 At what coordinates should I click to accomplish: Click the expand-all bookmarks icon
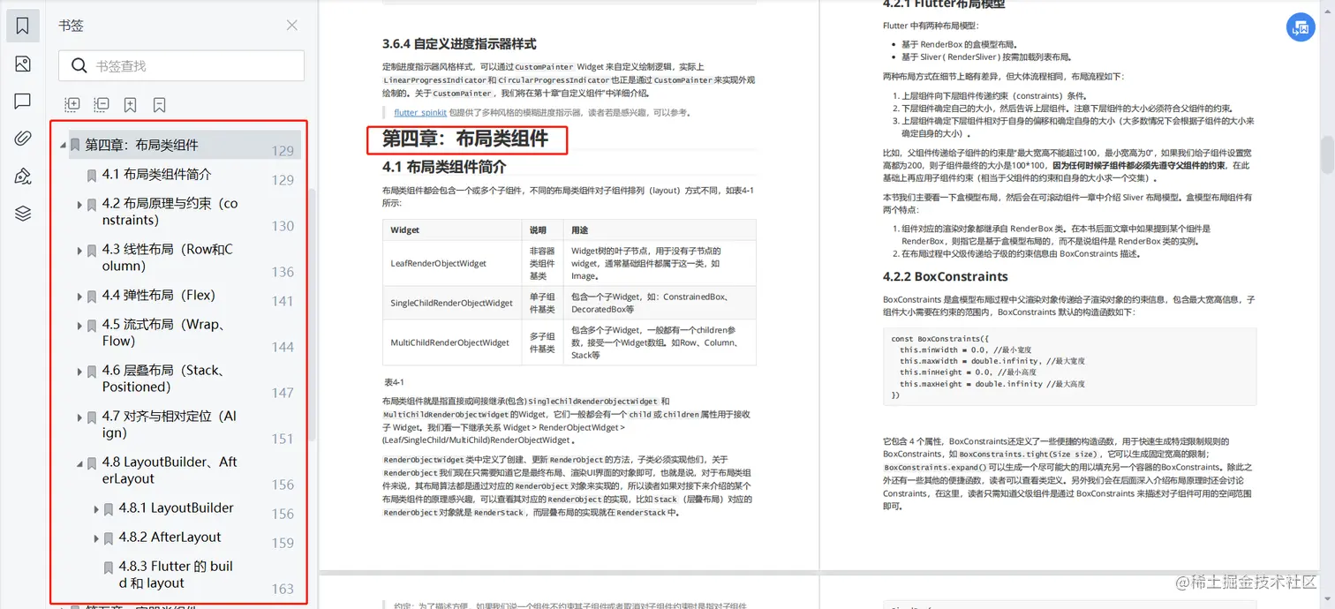(x=72, y=104)
